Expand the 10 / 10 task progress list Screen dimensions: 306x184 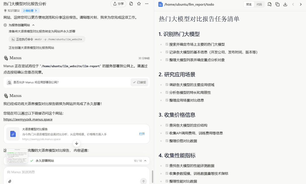(145, 161)
